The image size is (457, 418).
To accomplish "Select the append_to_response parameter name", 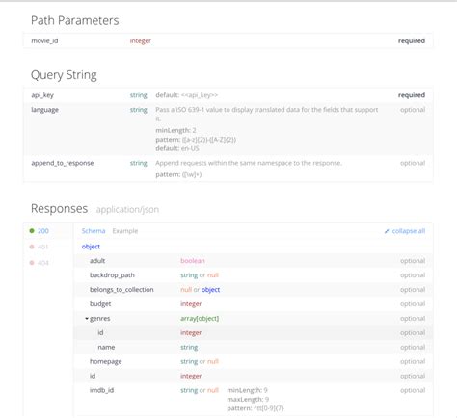I will click(x=63, y=163).
